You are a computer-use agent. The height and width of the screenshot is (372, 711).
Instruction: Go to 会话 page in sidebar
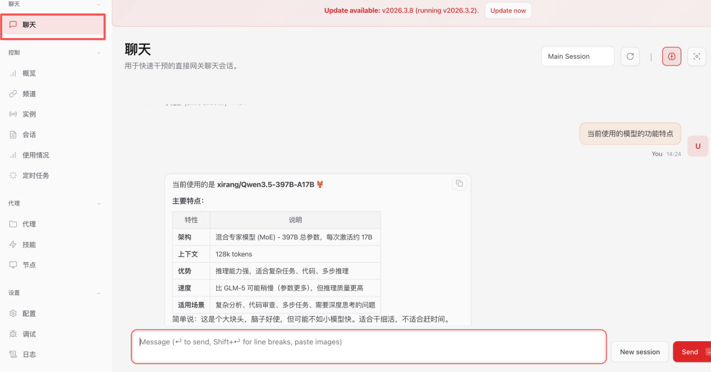[x=29, y=135]
